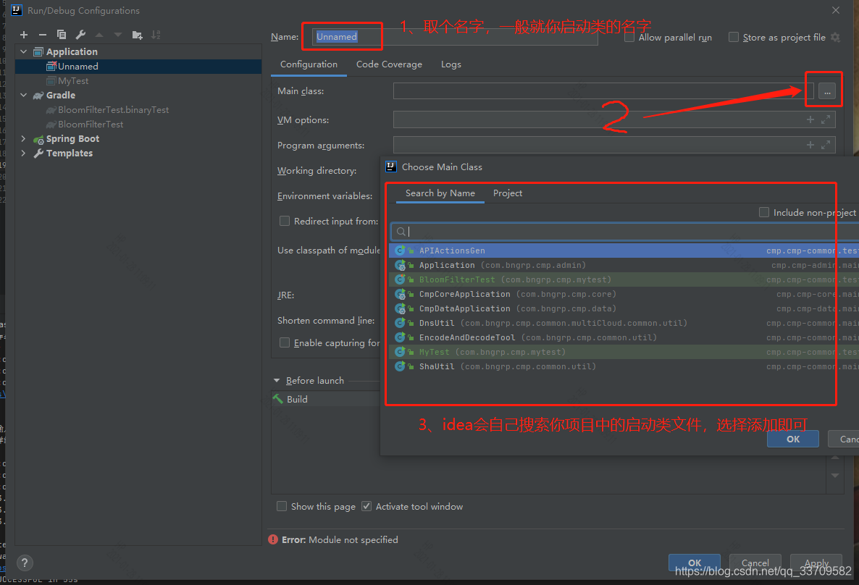This screenshot has width=859, height=585.
Task: Focus the class search box
Action: (624, 232)
